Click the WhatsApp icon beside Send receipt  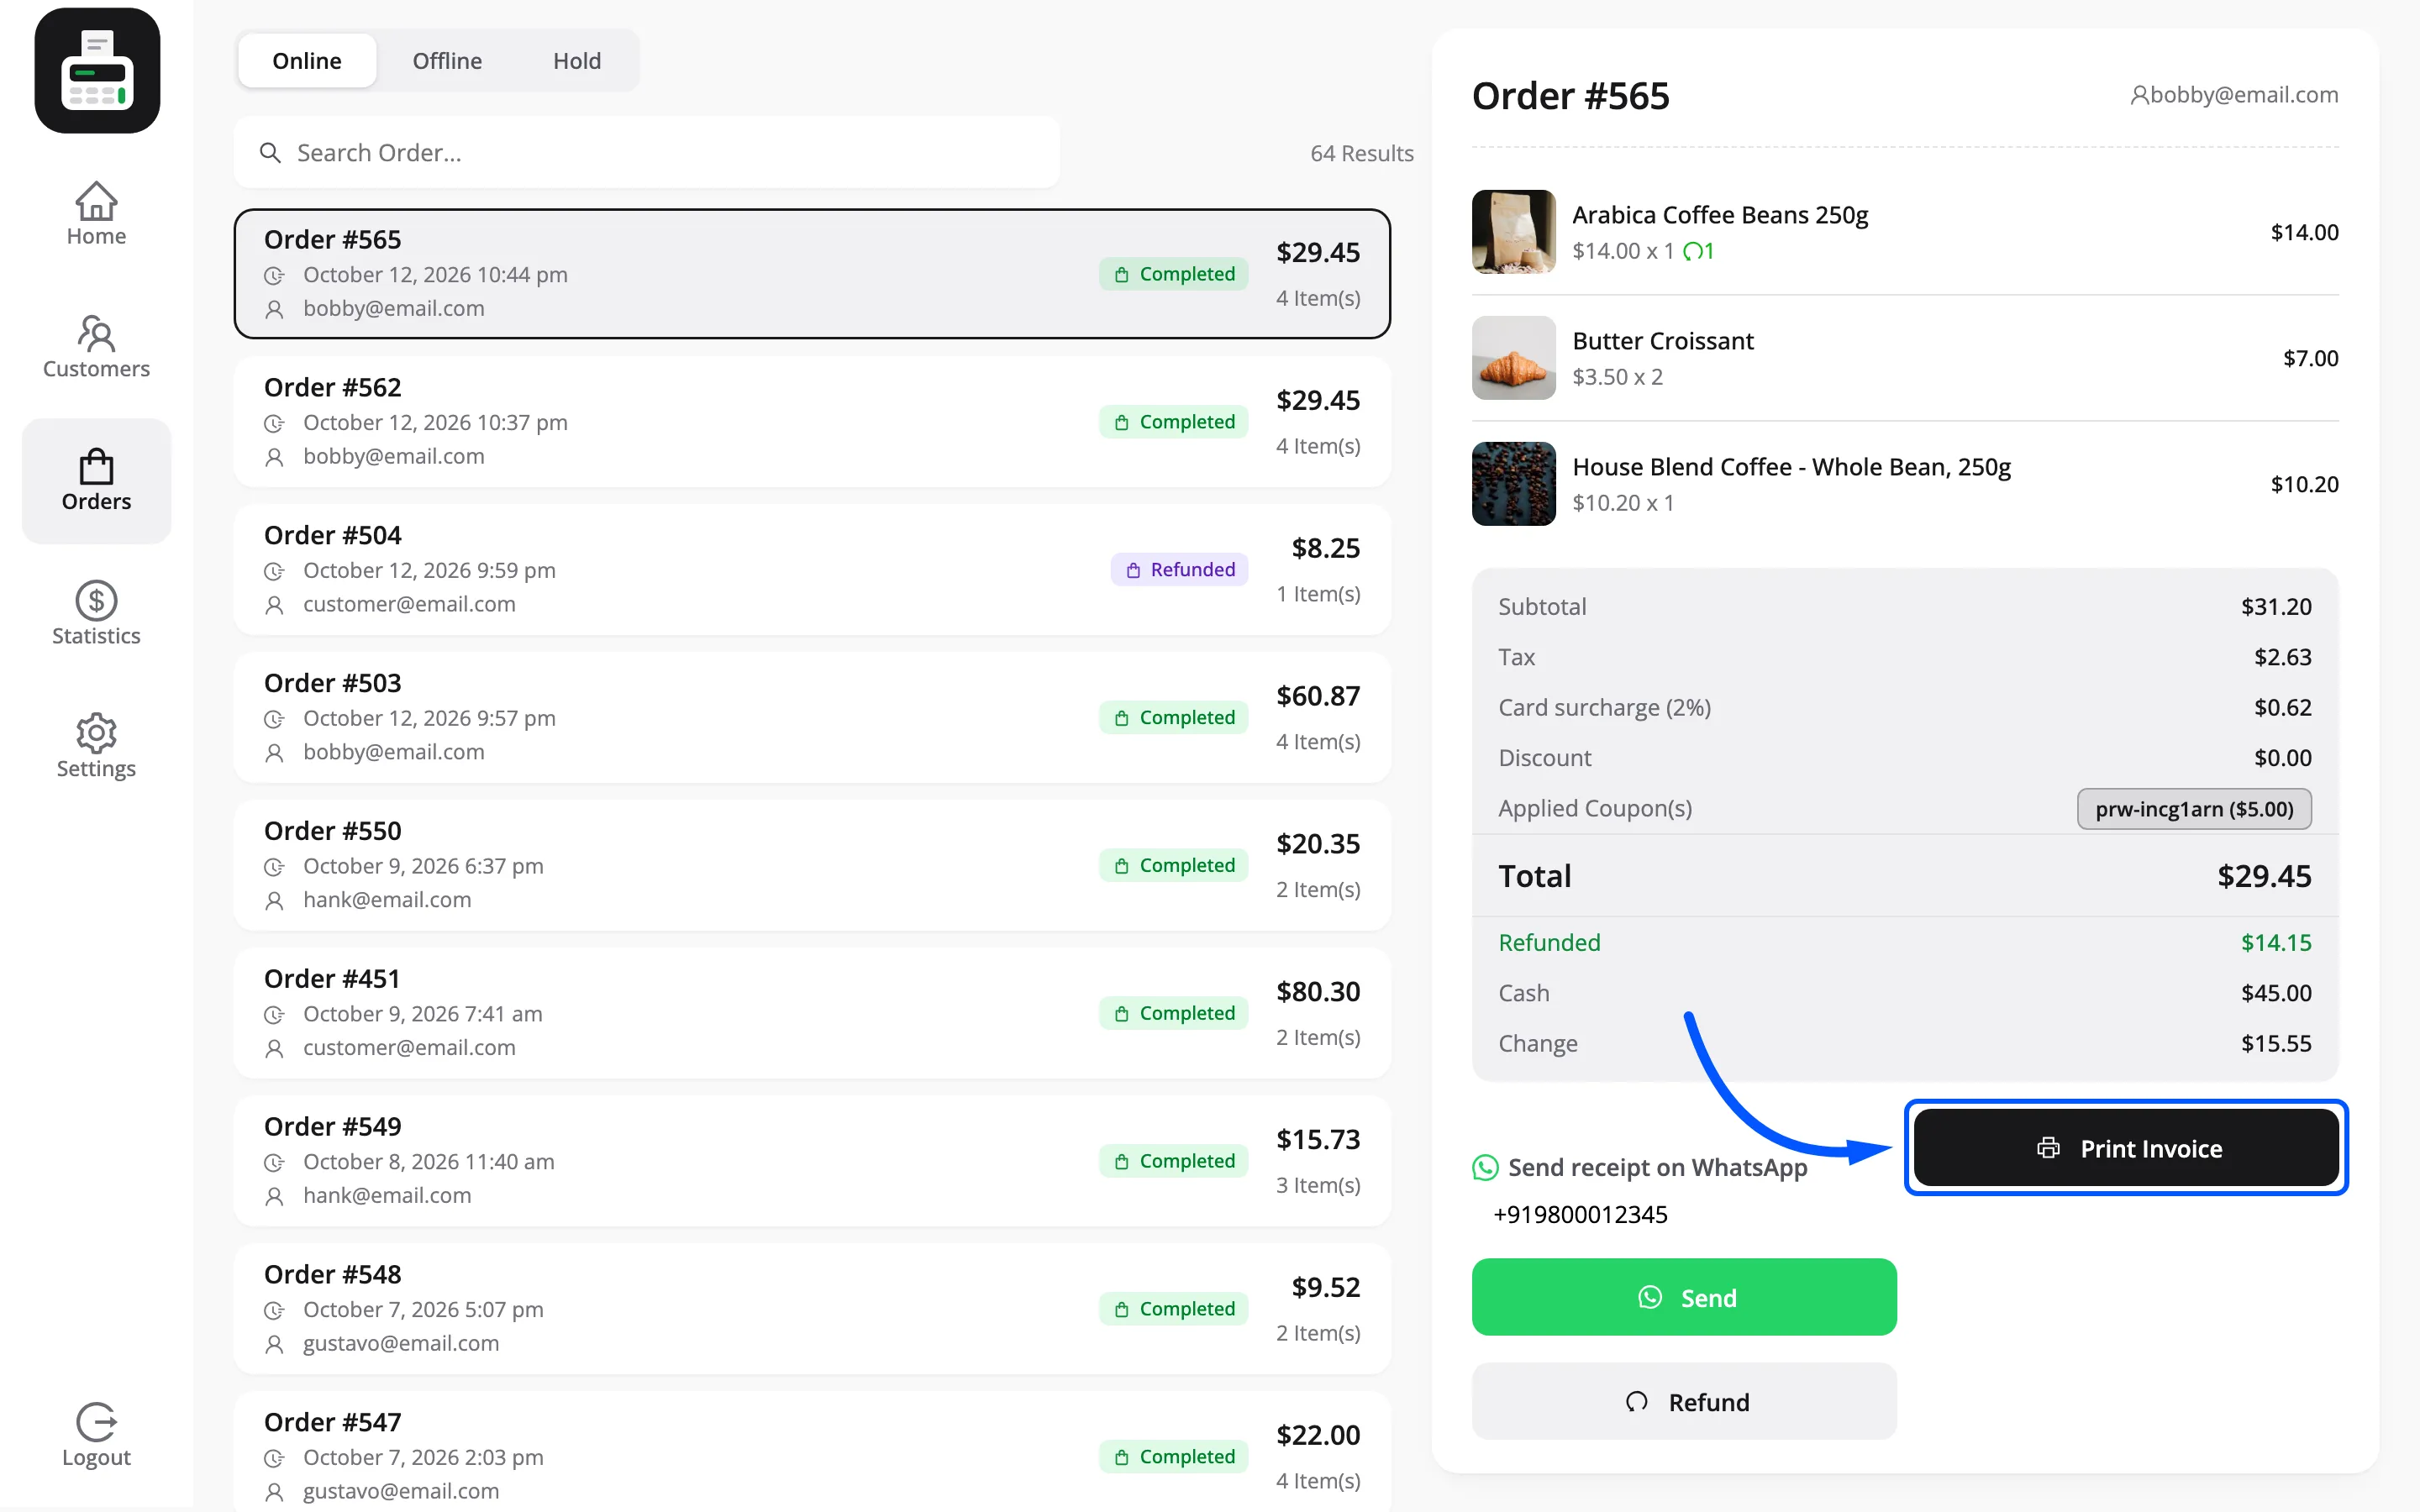pyautogui.click(x=1485, y=1167)
